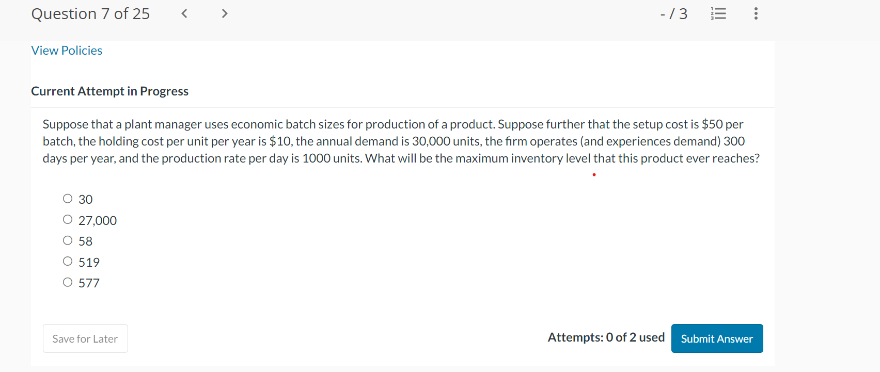This screenshot has height=372, width=880.
Task: Click the Save for Later button
Action: [x=85, y=338]
